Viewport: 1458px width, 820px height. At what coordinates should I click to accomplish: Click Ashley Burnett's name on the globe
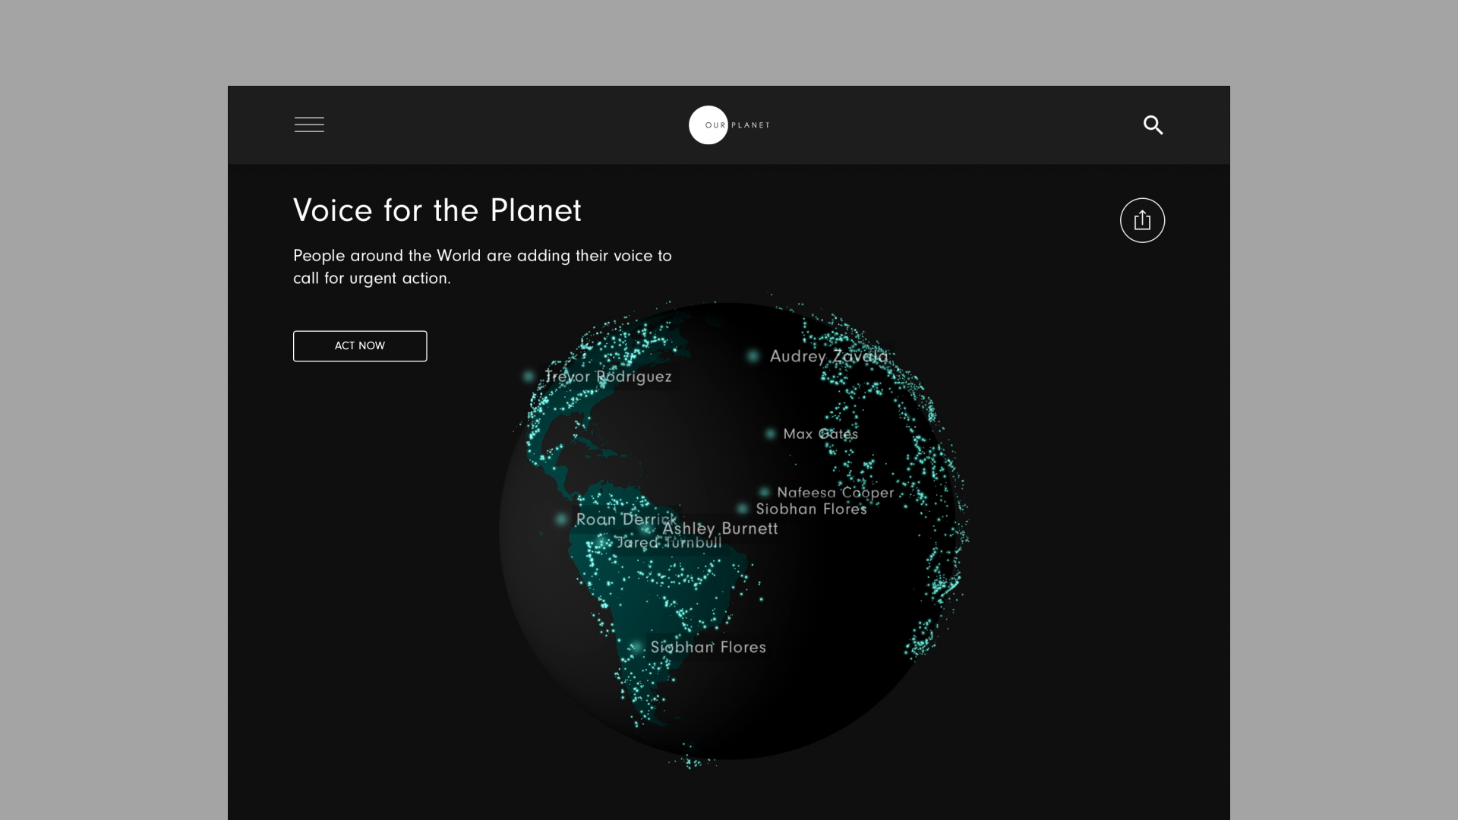click(721, 528)
